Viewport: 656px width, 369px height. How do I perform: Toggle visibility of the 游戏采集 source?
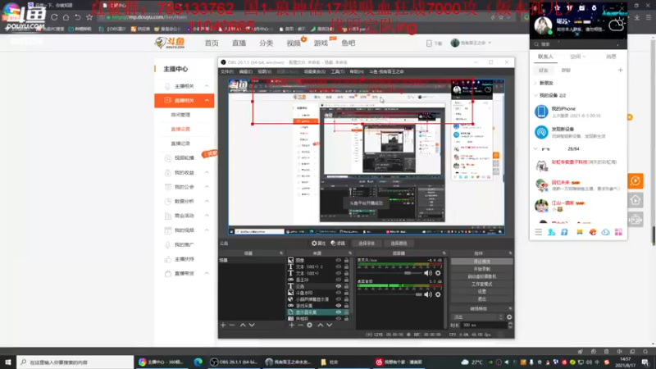(338, 306)
